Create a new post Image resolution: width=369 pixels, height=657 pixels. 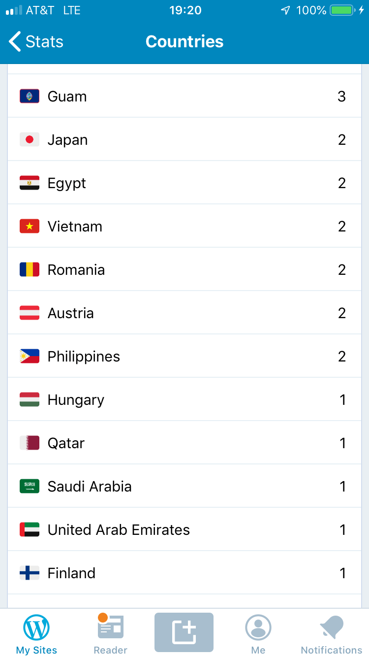click(x=184, y=632)
